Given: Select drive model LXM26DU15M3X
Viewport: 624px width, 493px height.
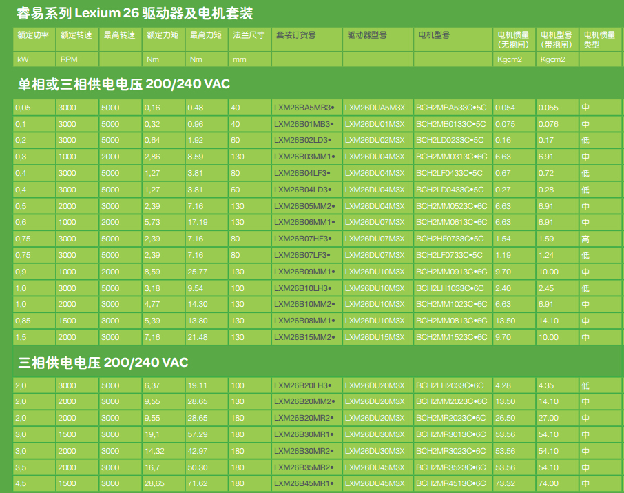Looking at the screenshot, I should click(375, 337).
